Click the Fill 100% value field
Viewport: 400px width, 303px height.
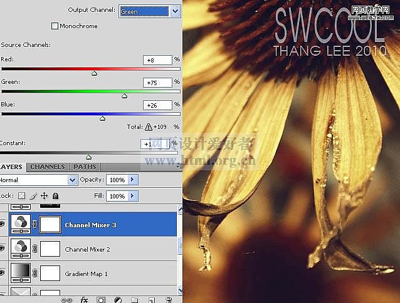pyautogui.click(x=117, y=196)
